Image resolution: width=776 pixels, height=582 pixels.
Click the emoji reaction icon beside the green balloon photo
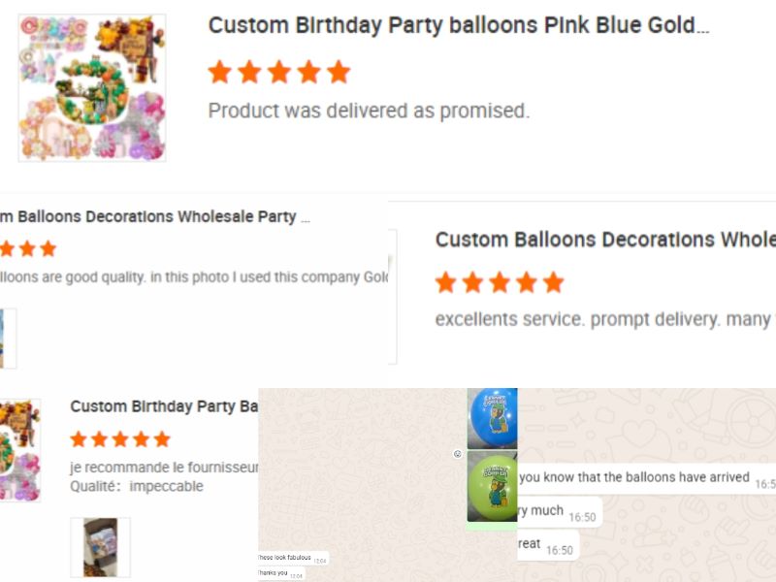pyautogui.click(x=458, y=454)
